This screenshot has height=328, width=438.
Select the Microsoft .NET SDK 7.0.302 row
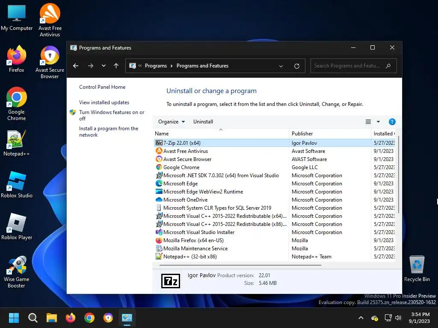pyautogui.click(x=274, y=175)
